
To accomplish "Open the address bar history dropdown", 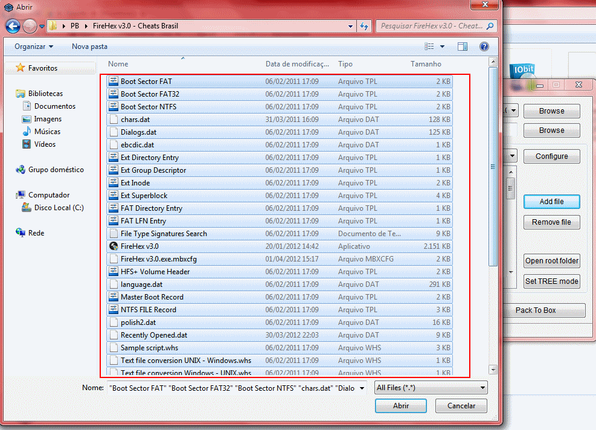I will tap(350, 27).
